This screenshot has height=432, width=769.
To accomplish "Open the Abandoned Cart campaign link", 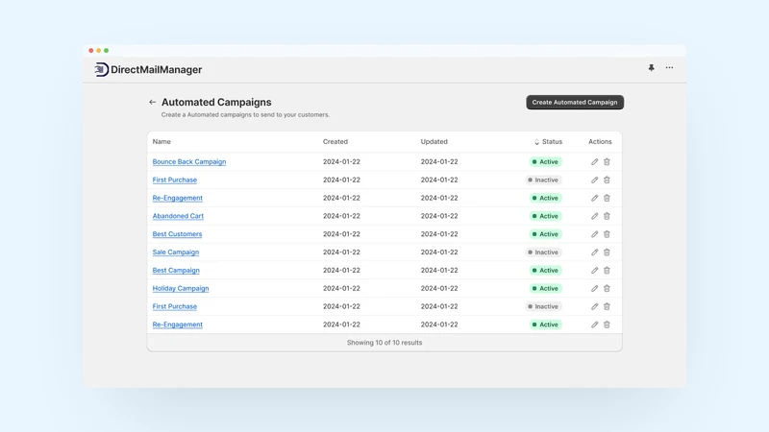I will pos(178,216).
